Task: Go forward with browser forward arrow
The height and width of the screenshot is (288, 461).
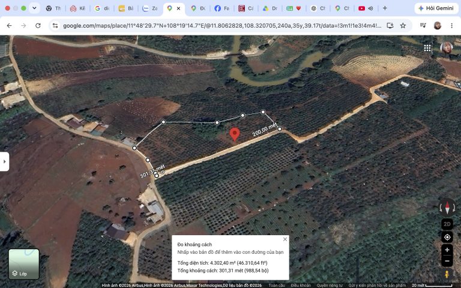Action: coord(23,26)
